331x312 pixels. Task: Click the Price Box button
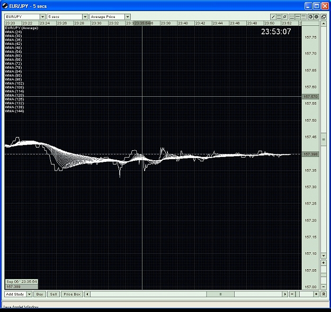[x=72, y=294]
